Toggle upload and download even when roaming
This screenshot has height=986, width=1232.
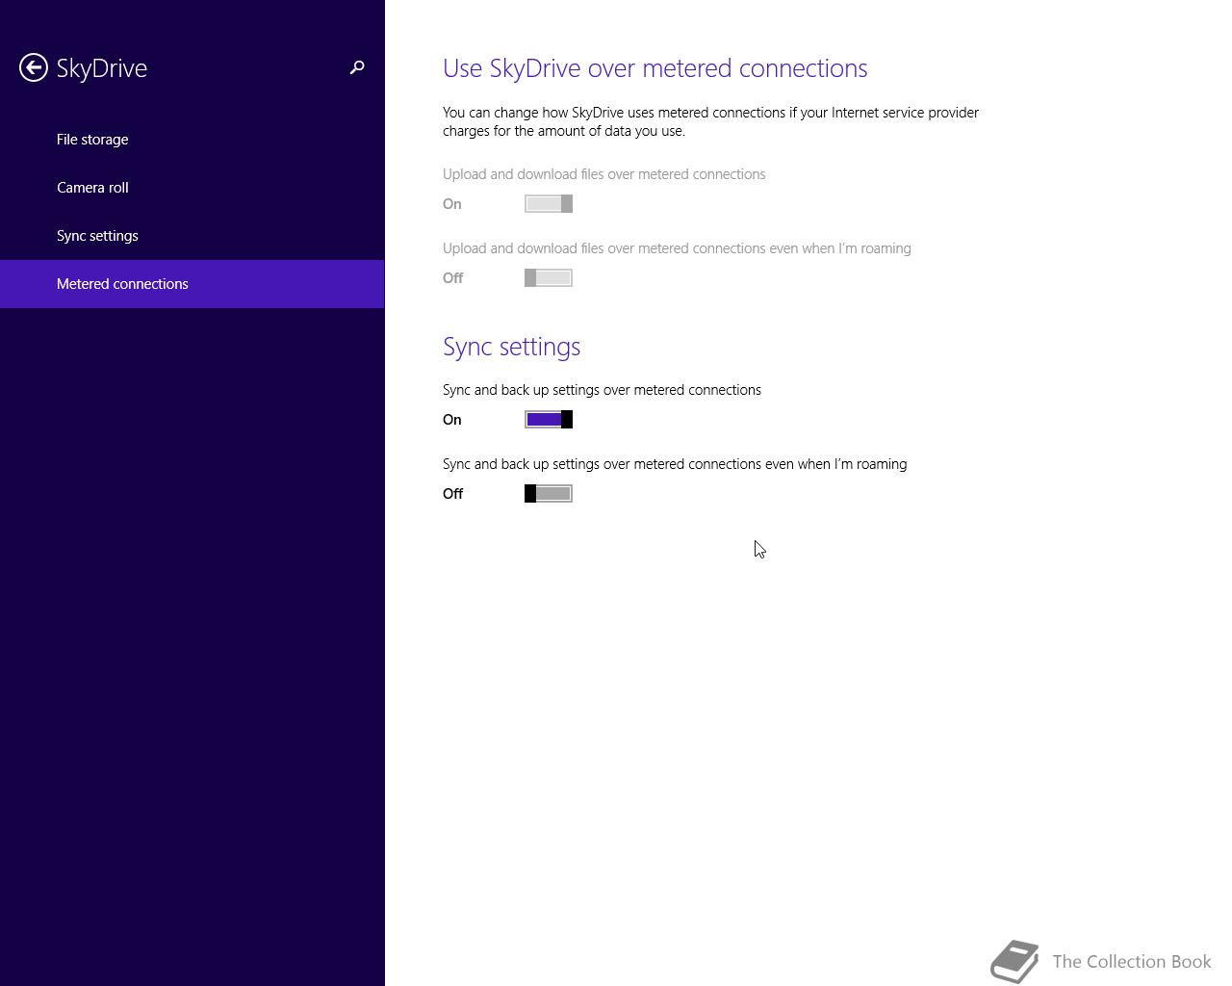[x=549, y=278]
